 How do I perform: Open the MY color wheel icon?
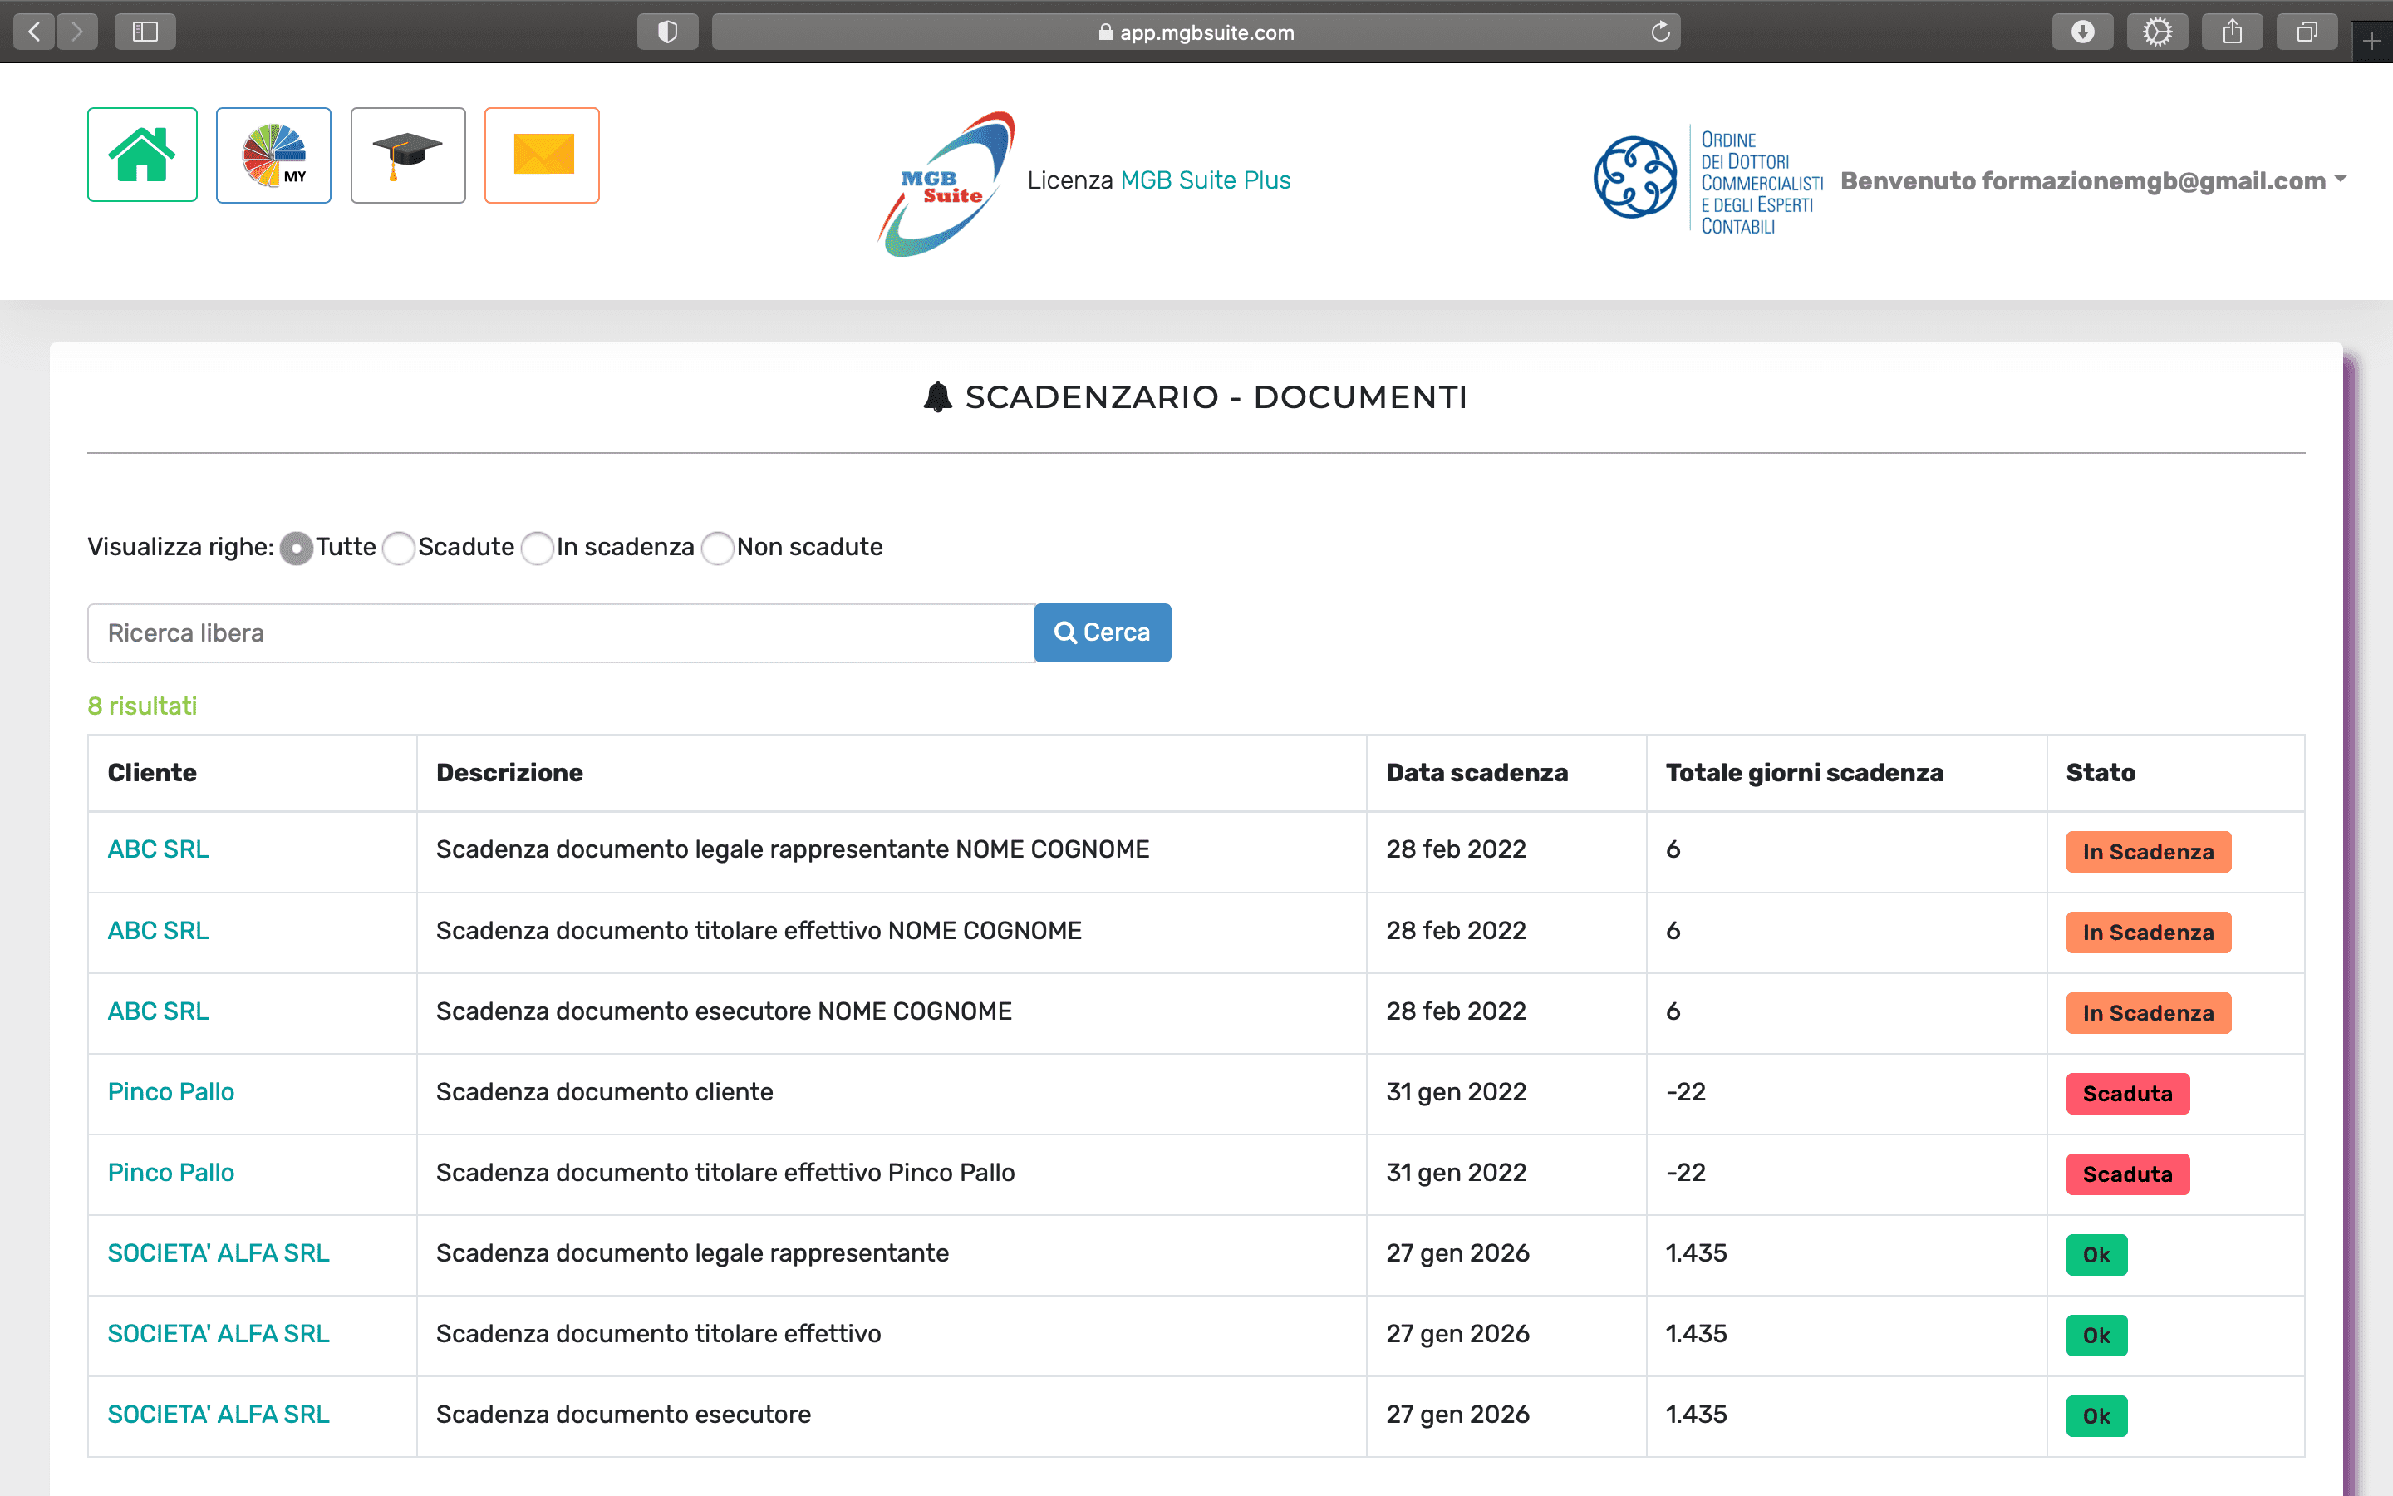[x=274, y=155]
